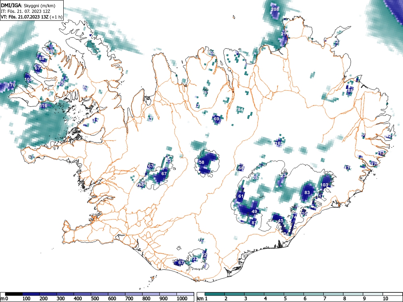This screenshot has width=403, height=302.
Task: Click the '7' label in the kilometre legend
Action: pos(325,299)
